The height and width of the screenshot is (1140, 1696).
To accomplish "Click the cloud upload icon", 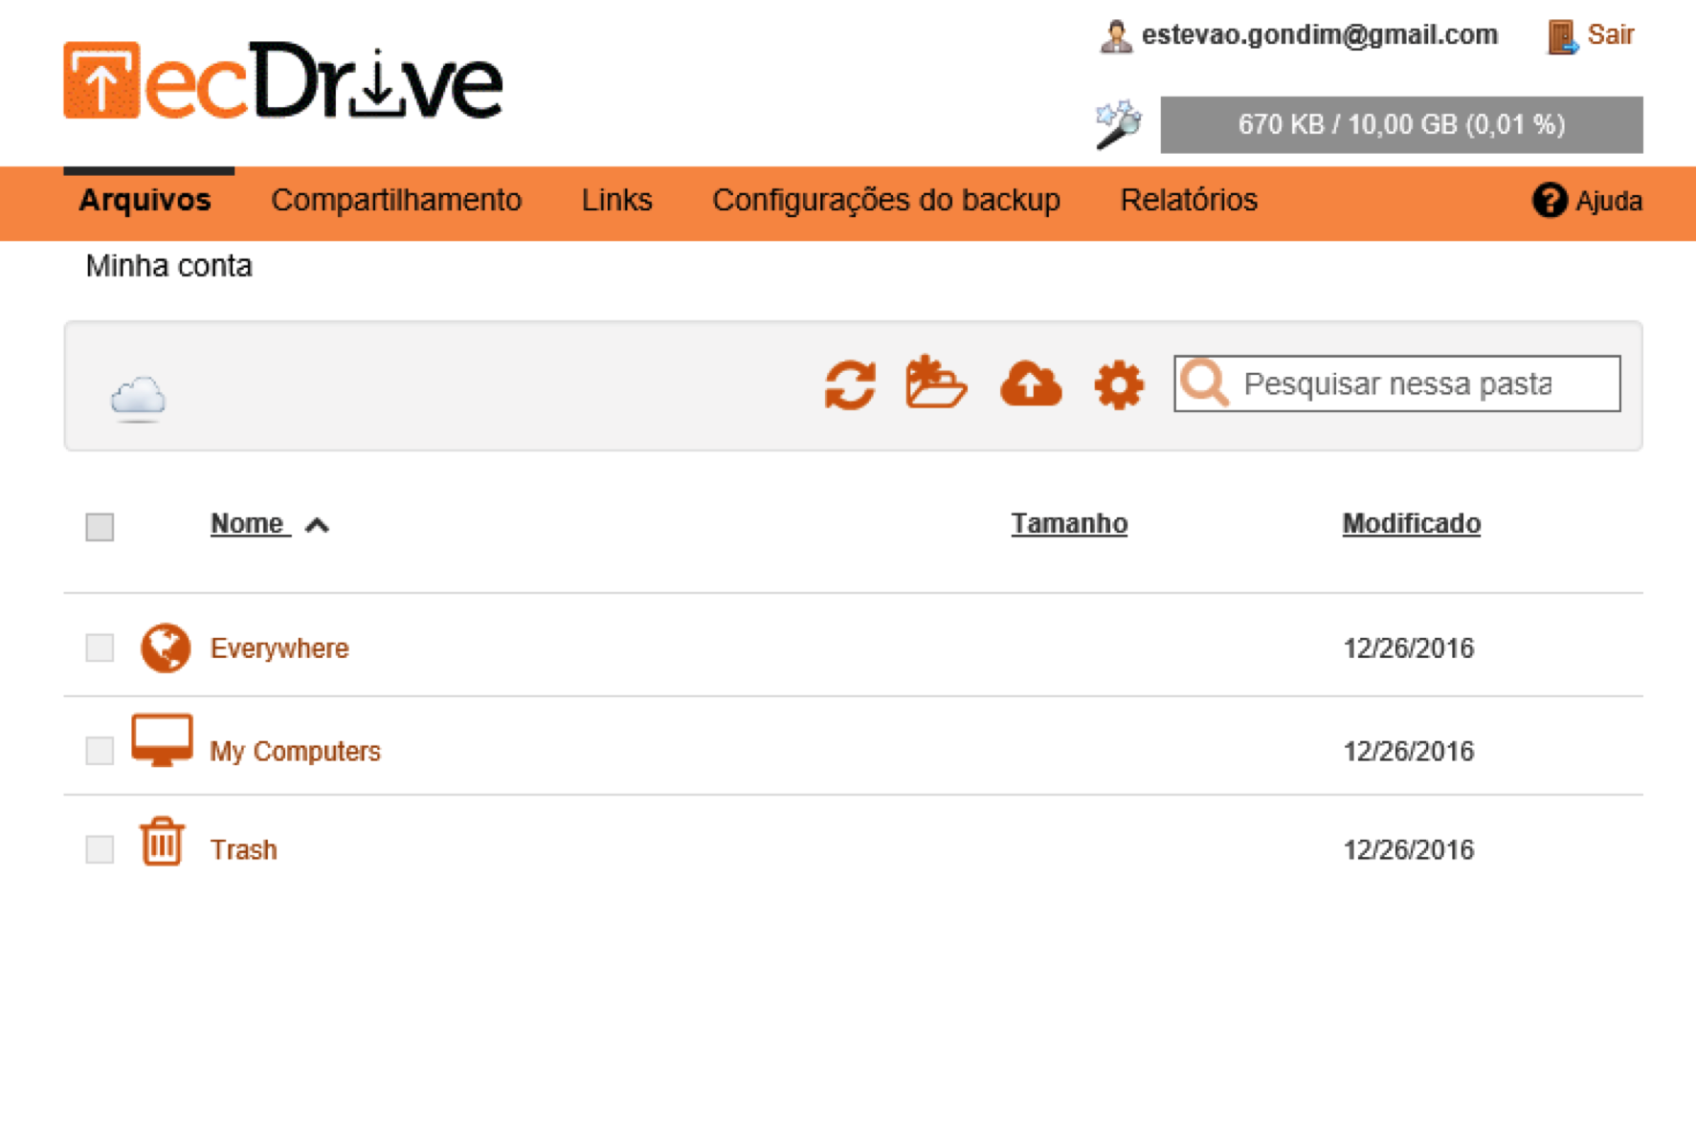I will 1031,384.
